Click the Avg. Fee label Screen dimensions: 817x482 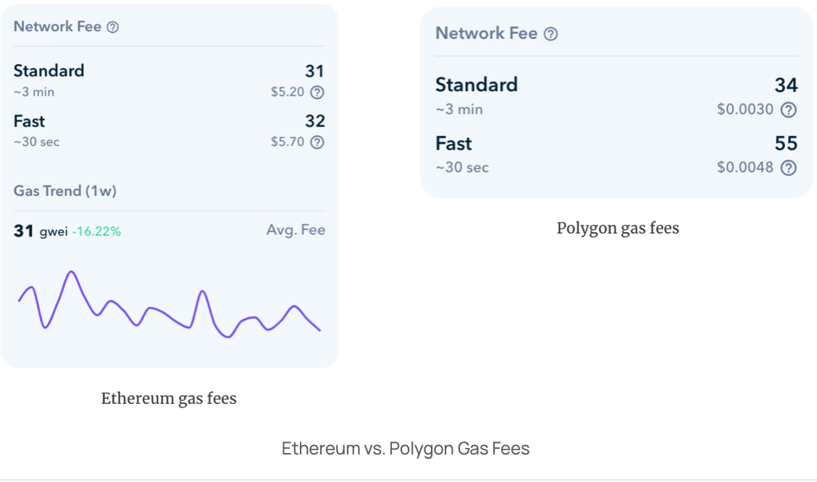click(296, 230)
